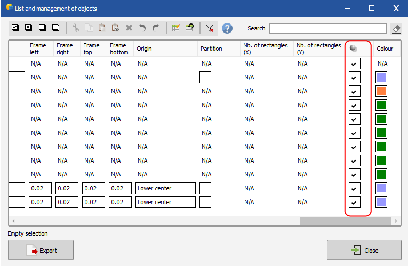Click the copy pages icon in toolbar

click(89, 28)
